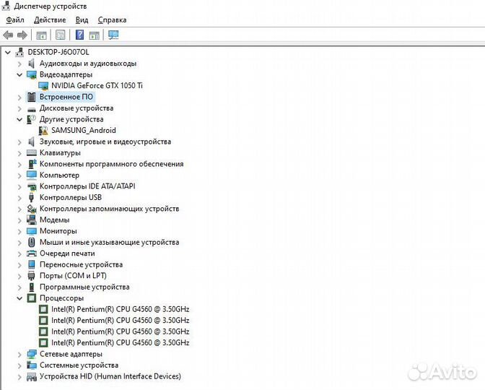Select the first Intel Pentium G4560 processor

tap(120, 309)
